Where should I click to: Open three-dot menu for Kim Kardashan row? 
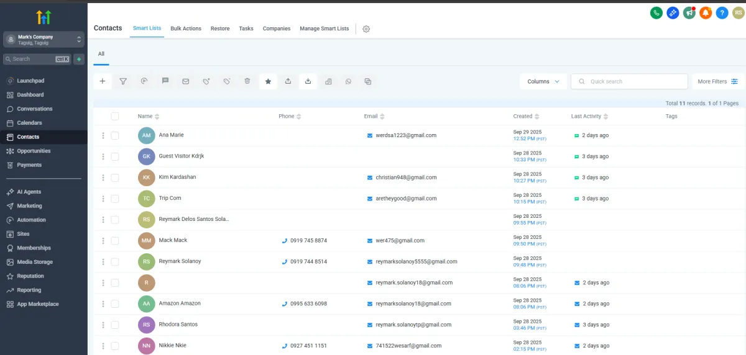click(103, 177)
